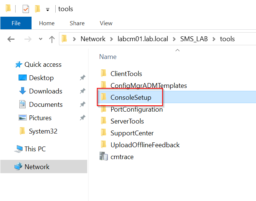Switch to the View ribbon tab
256x201 pixels.
(x=106, y=23)
